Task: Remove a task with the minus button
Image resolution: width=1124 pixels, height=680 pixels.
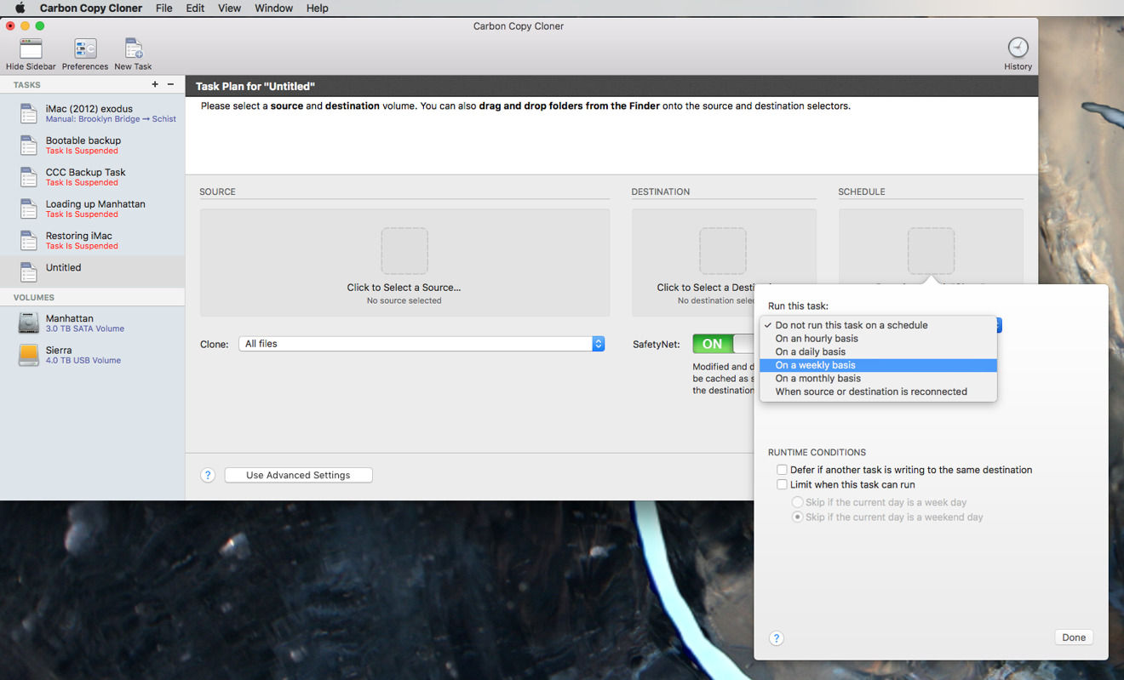Action: (x=170, y=84)
